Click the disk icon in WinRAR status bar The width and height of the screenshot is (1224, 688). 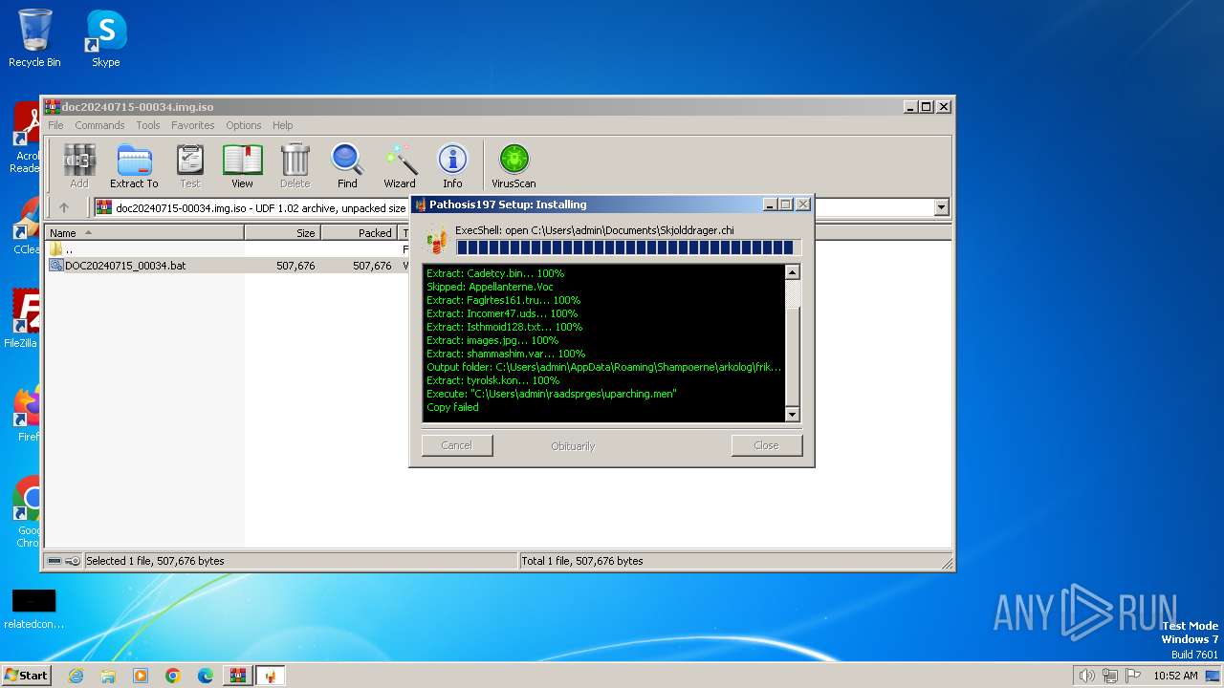(x=55, y=561)
